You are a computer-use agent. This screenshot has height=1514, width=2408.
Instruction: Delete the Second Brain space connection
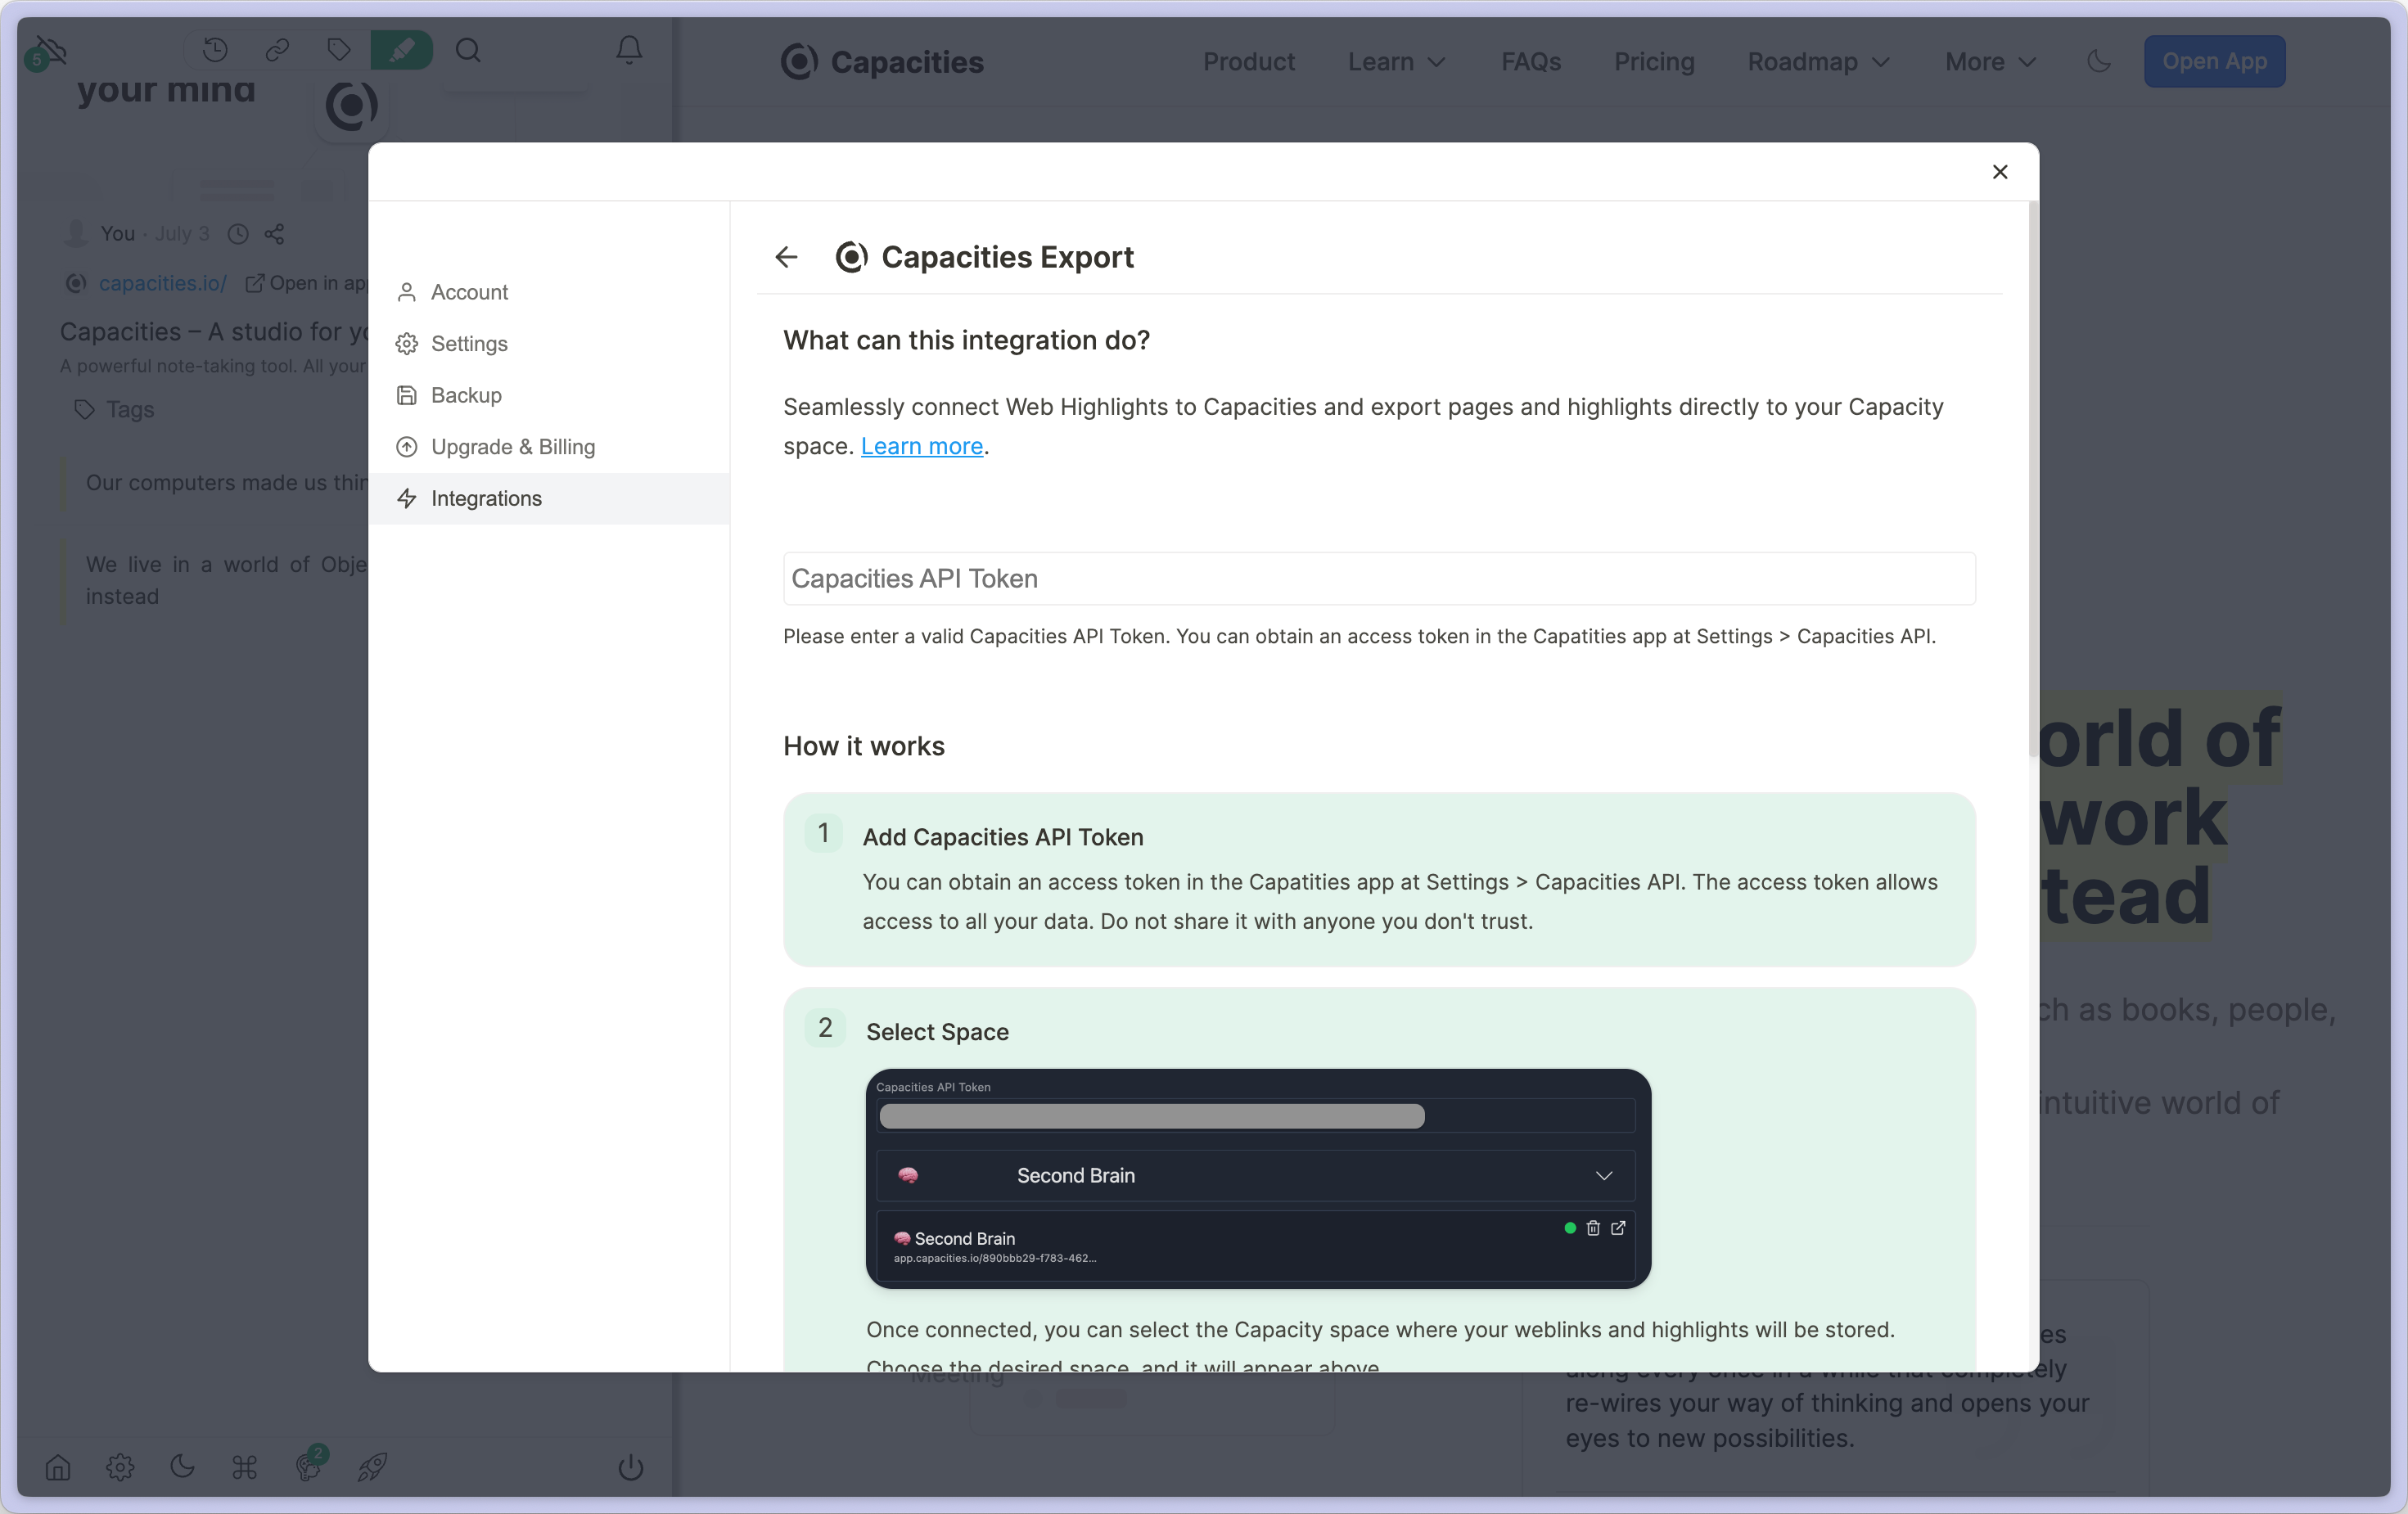(1592, 1229)
